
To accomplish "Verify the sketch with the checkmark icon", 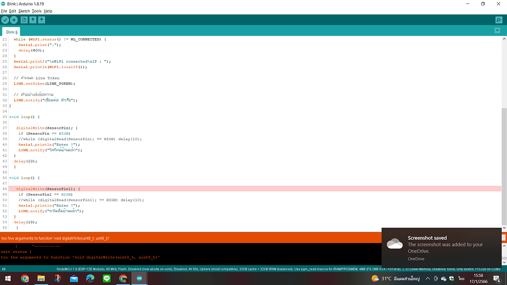I will pyautogui.click(x=5, y=20).
